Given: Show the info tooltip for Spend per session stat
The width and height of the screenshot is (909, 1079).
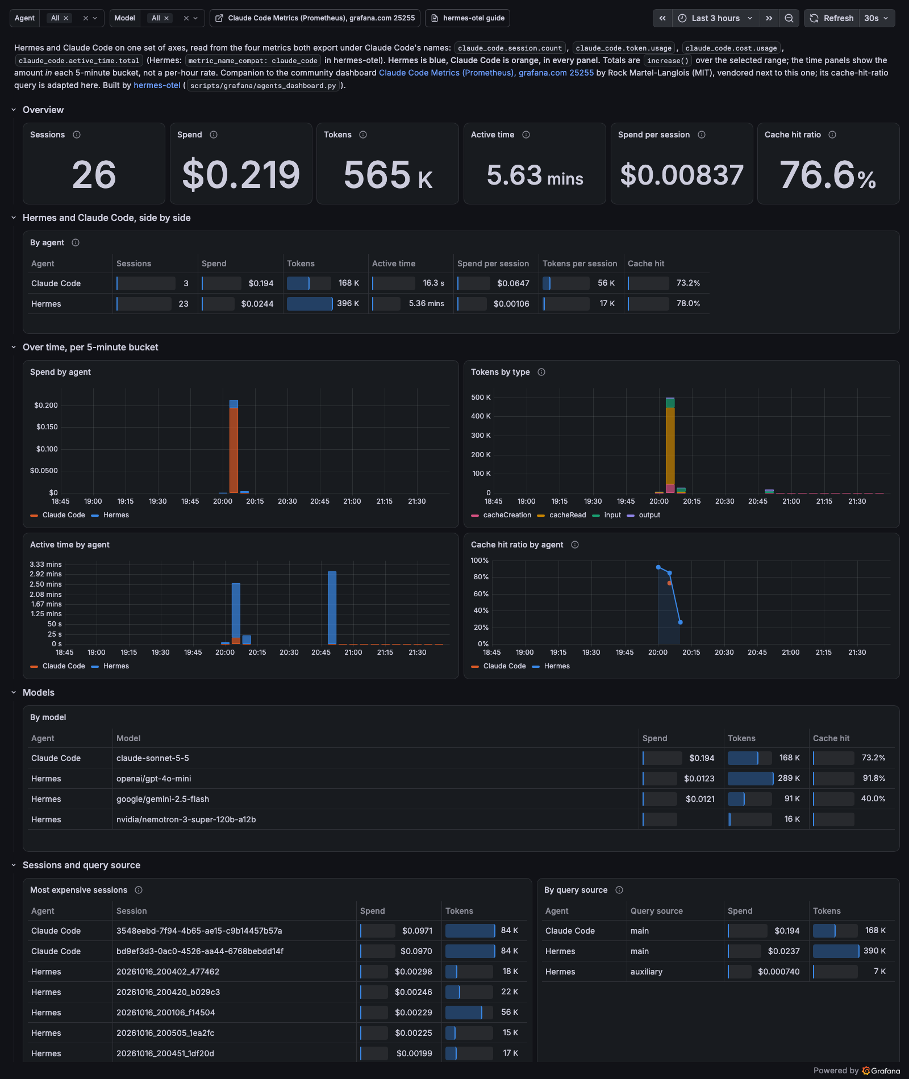Looking at the screenshot, I should point(702,135).
